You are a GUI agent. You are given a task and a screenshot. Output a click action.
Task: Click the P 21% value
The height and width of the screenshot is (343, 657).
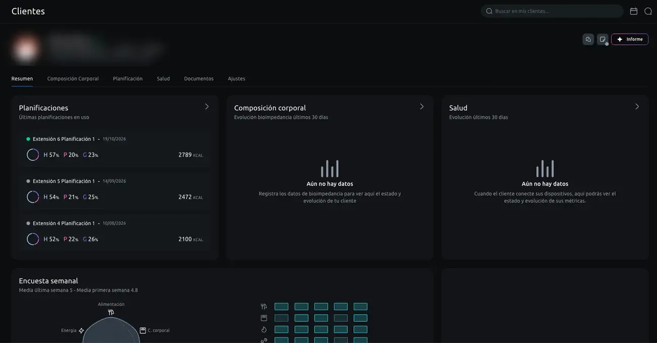pos(71,197)
